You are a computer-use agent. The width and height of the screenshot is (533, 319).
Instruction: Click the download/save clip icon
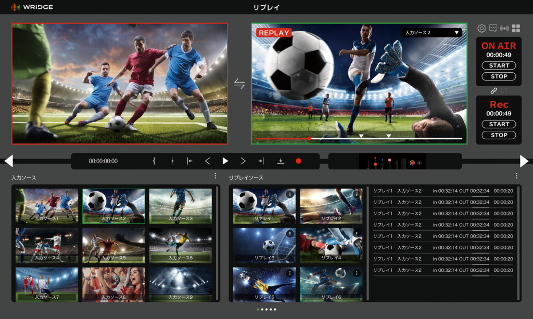[x=281, y=161]
